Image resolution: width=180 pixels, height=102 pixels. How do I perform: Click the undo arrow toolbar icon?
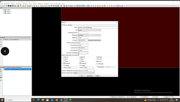[61, 6]
